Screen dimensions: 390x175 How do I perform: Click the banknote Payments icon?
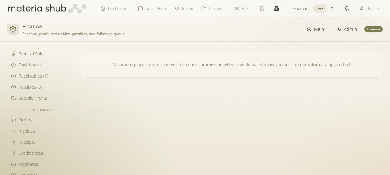point(14,164)
